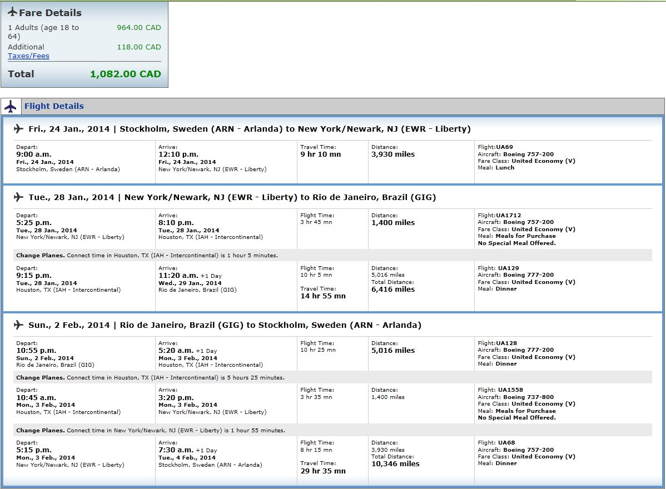Click plane icon next to Tue., 28 Jan. heading

(x=18, y=197)
